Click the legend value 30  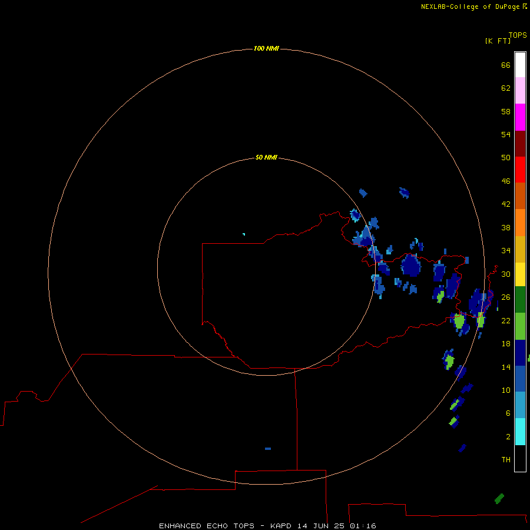click(x=506, y=274)
